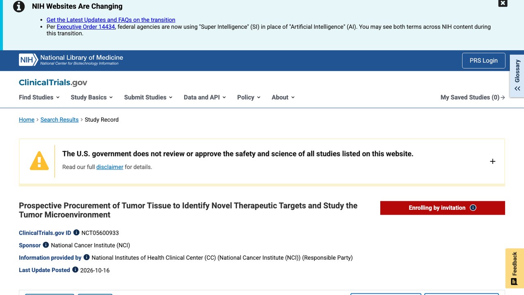Open the Policy menu
Image resolution: width=524 pixels, height=295 pixels.
click(x=249, y=97)
